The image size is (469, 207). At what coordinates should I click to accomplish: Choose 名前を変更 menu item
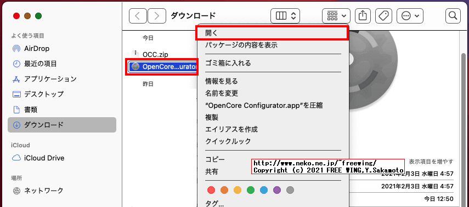click(273, 93)
